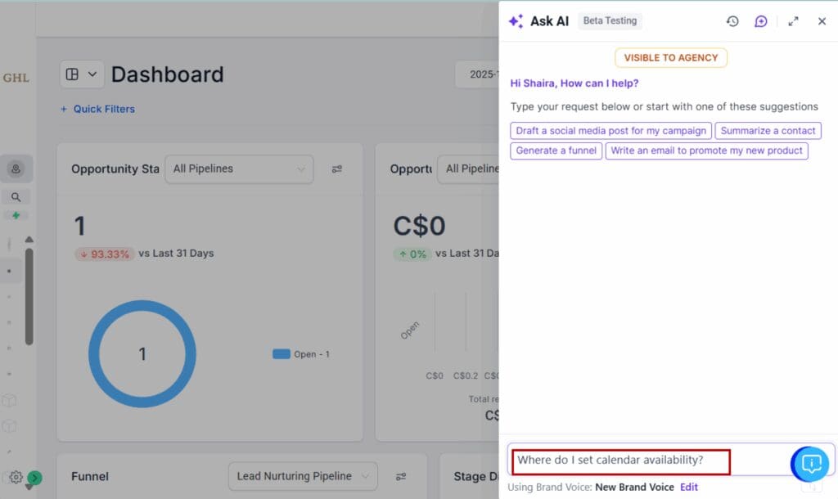Click the chart options icon beside All Pipelines
This screenshot has height=499, width=838.
(x=336, y=169)
